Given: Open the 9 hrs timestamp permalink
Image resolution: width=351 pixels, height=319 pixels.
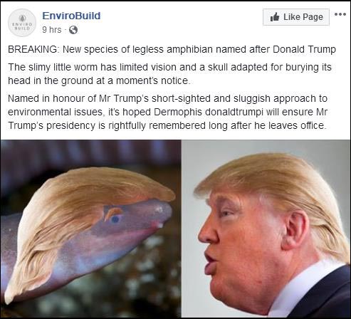Looking at the screenshot, I should 52,30.
